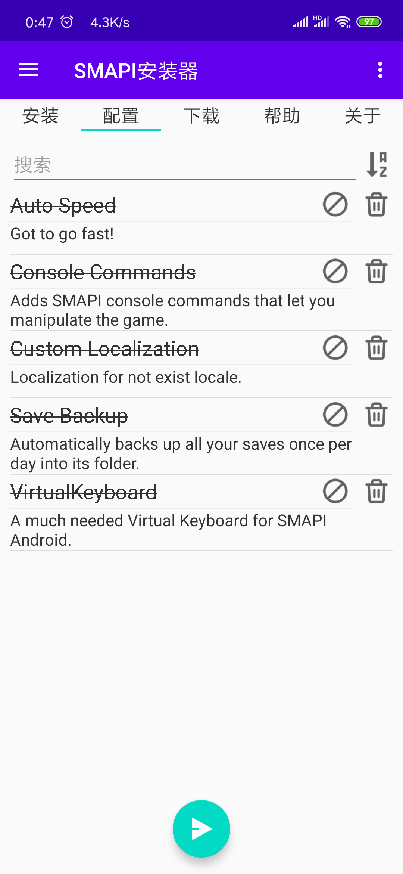This screenshot has height=874, width=403.
Task: Open the 关于 tab
Action: click(363, 115)
